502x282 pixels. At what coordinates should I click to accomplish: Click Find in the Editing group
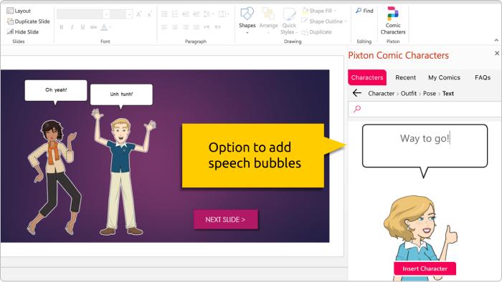(364, 11)
